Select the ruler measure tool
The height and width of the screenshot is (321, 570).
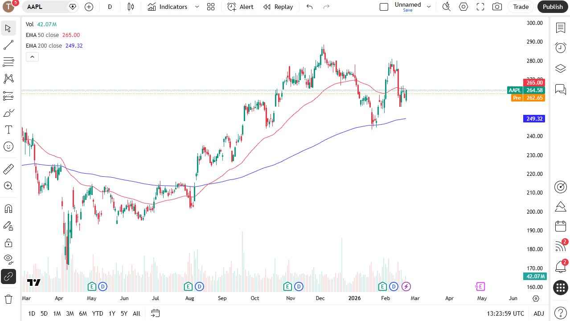(x=8, y=169)
